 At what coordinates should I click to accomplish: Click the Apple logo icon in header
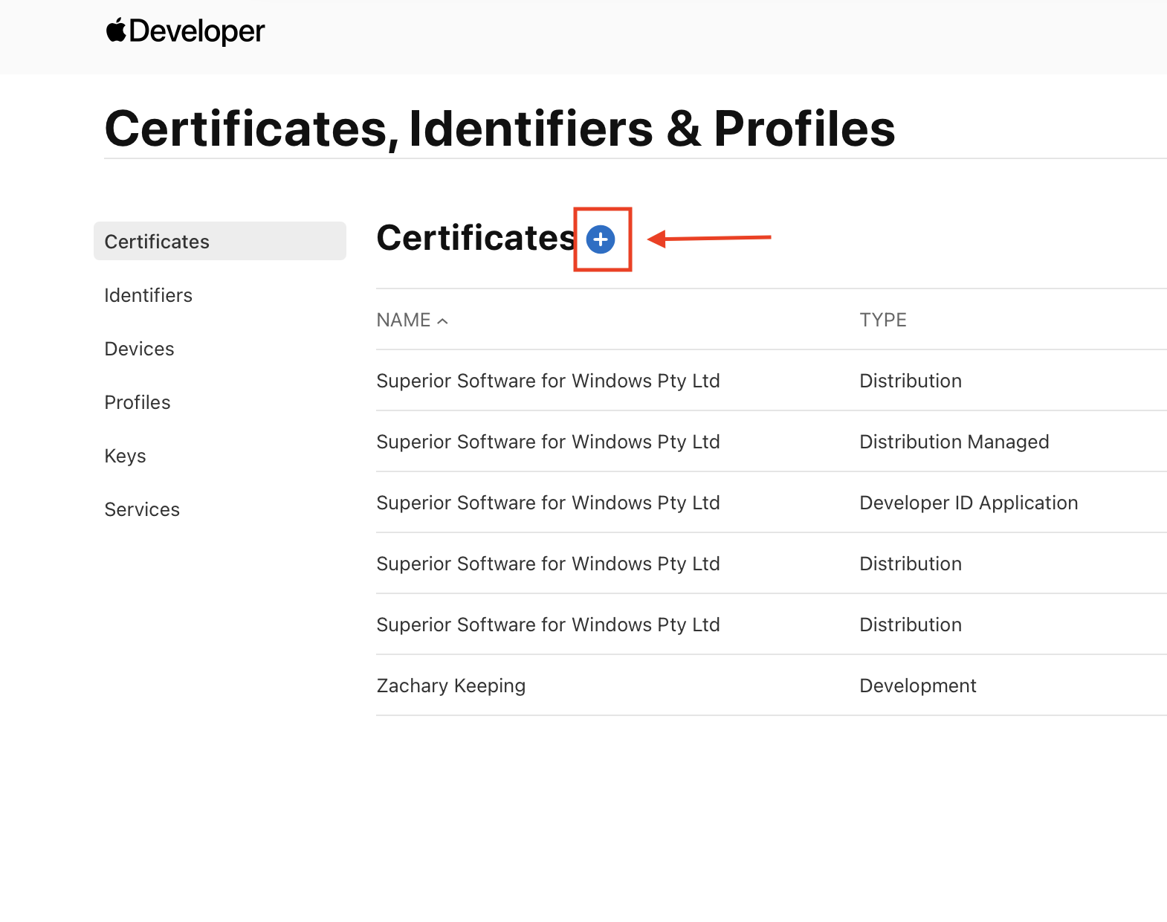click(x=115, y=30)
